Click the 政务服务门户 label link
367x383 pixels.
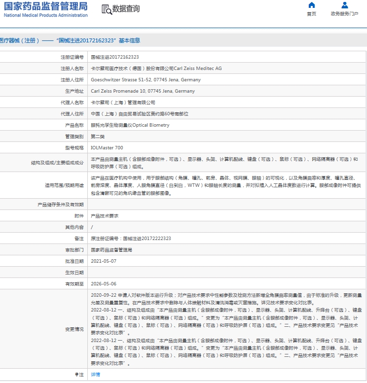(344, 14)
